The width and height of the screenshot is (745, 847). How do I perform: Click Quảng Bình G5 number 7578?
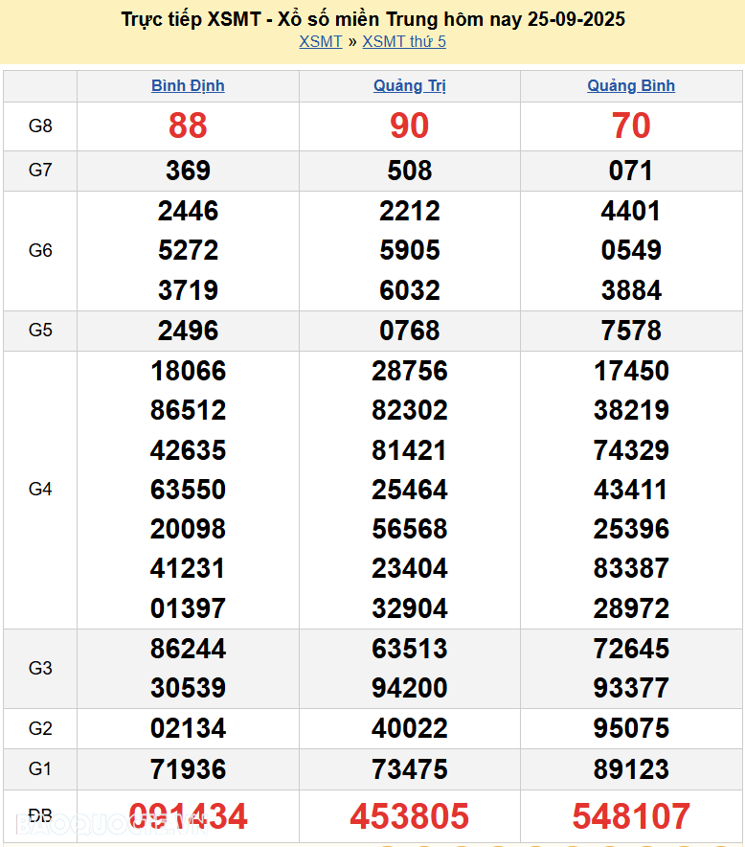point(631,331)
